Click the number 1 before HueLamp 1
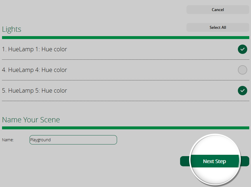The height and width of the screenshot is (187, 251). click(x=4, y=49)
